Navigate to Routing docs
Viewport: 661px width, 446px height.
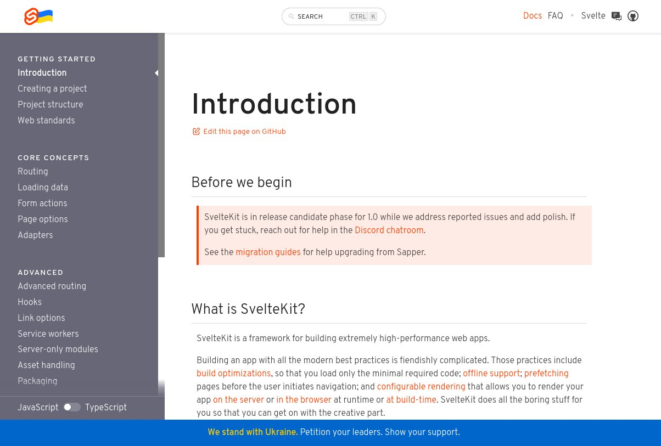(33, 172)
